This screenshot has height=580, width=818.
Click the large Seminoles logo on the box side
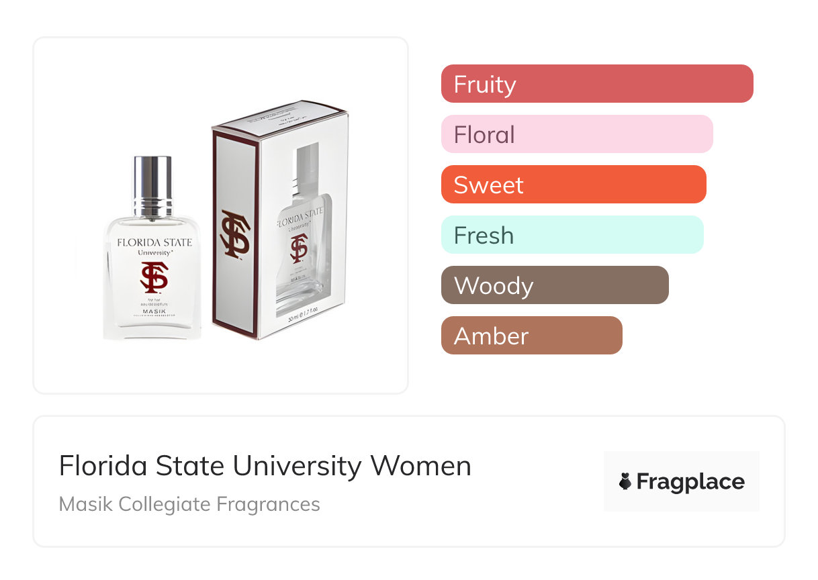236,234
